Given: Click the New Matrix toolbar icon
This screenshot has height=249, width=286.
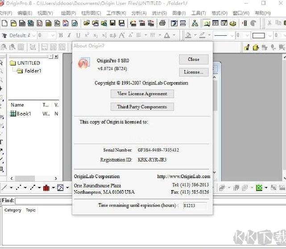Looking at the screenshot, I should coord(48,23).
